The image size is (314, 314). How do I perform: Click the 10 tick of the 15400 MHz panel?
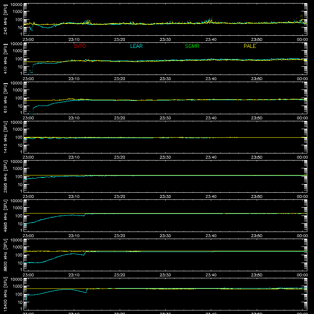point(20,302)
